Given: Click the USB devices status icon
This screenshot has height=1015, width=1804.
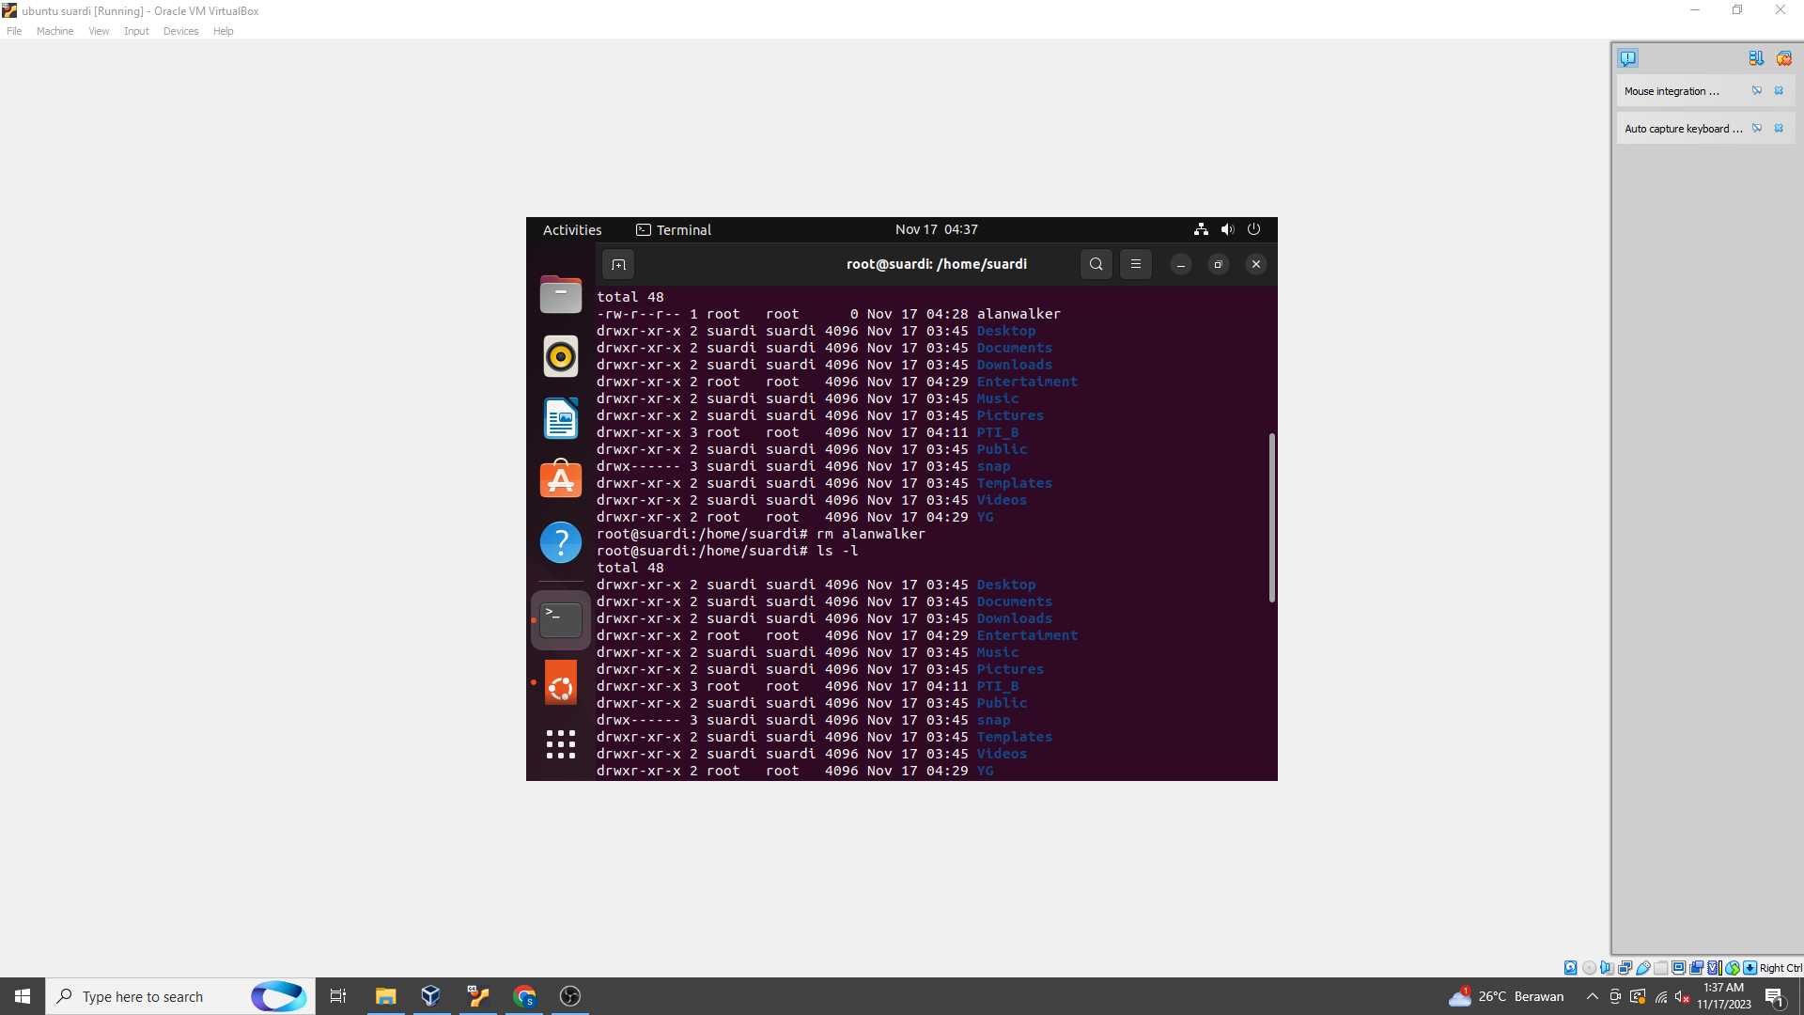Looking at the screenshot, I should [x=1643, y=968].
